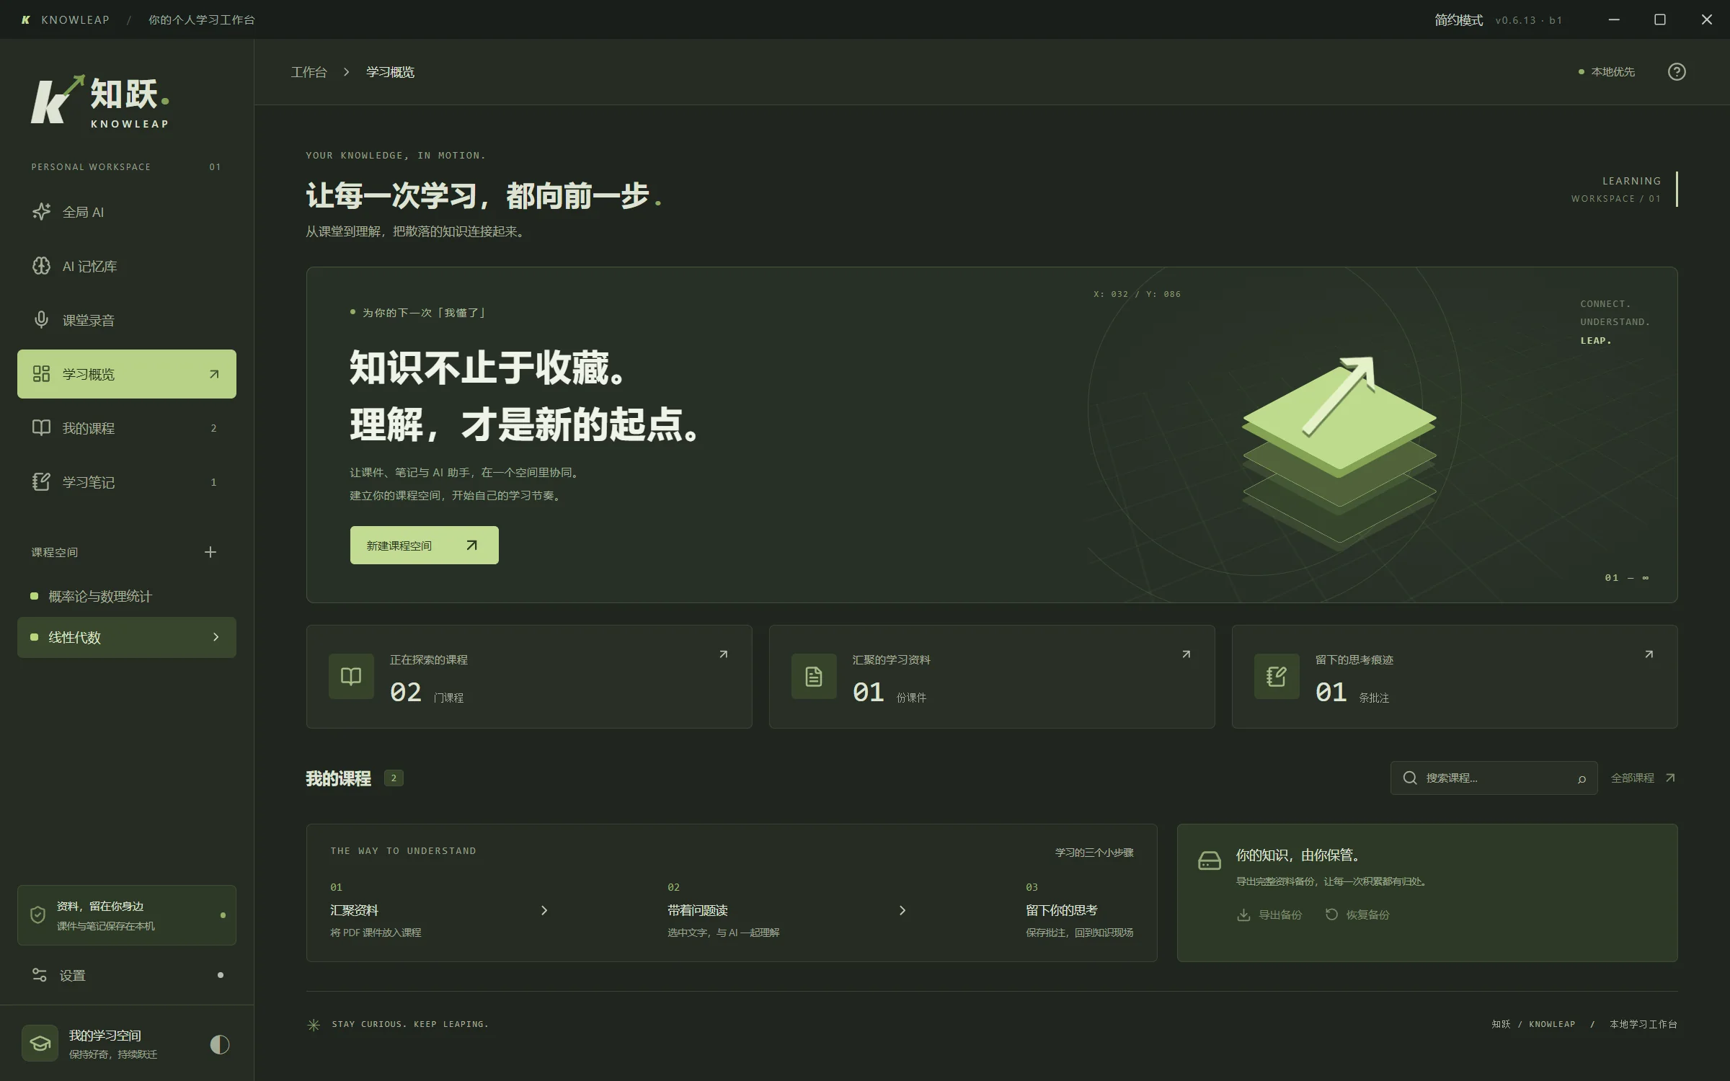This screenshot has height=1081, width=1730.
Task: Click the book icon on 正在探索的课程 card
Action: click(351, 676)
